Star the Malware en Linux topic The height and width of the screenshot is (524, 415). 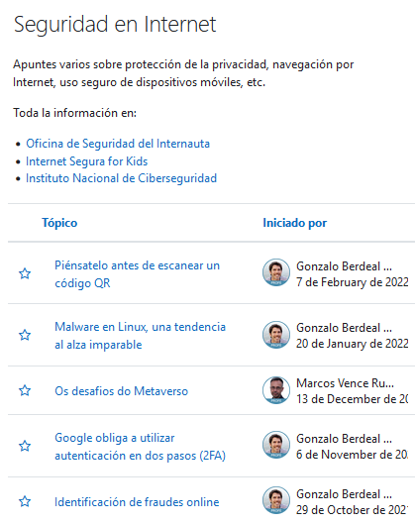[25, 335]
